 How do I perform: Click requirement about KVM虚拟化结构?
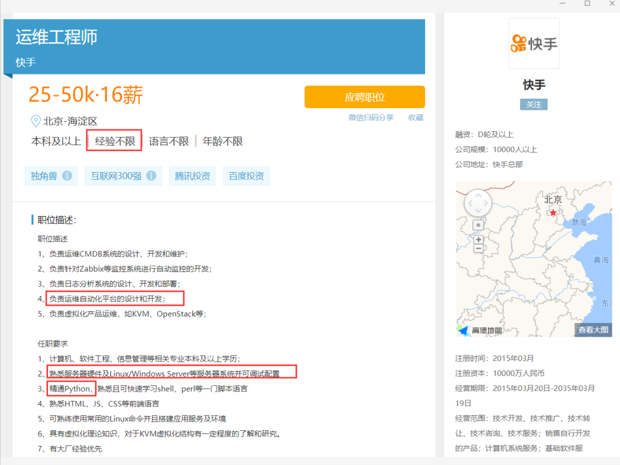(161, 434)
